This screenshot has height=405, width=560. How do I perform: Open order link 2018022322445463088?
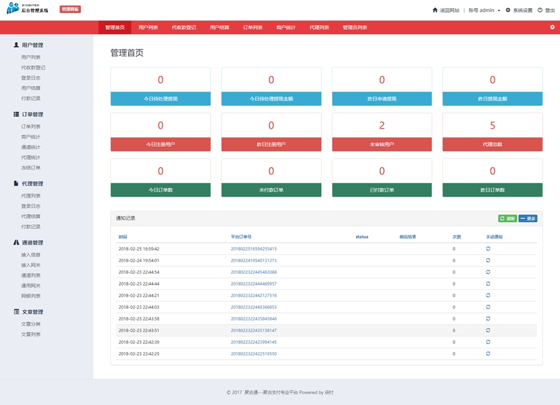click(253, 272)
